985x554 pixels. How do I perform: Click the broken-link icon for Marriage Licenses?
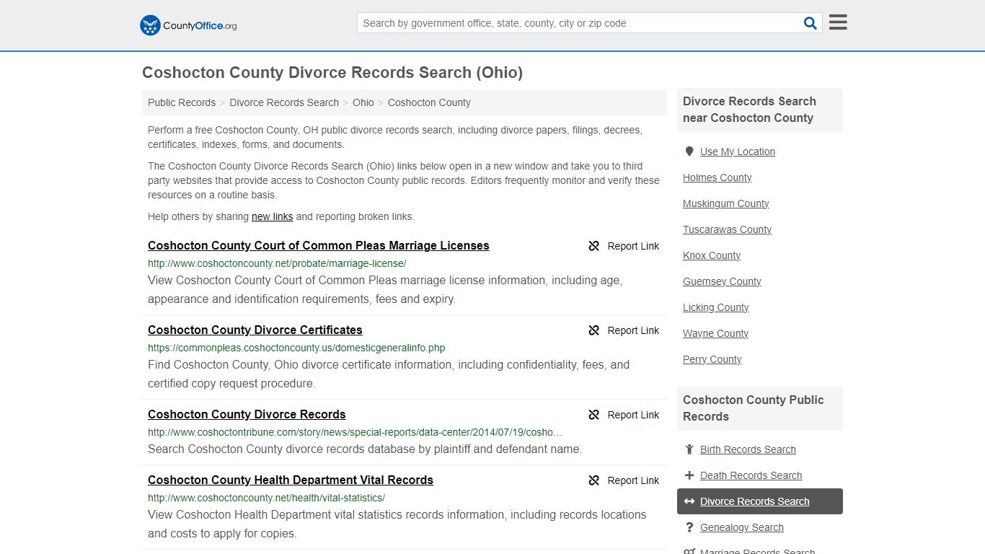[594, 246]
